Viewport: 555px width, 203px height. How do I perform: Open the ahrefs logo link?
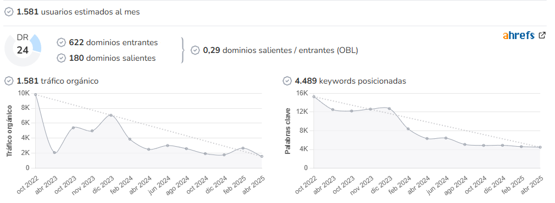[x=519, y=35]
